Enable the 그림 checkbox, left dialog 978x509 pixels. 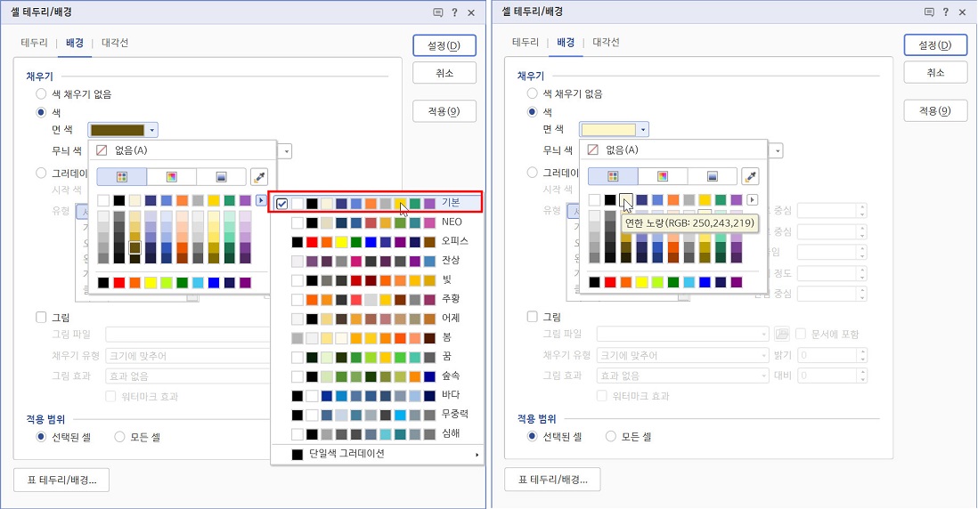click(41, 317)
